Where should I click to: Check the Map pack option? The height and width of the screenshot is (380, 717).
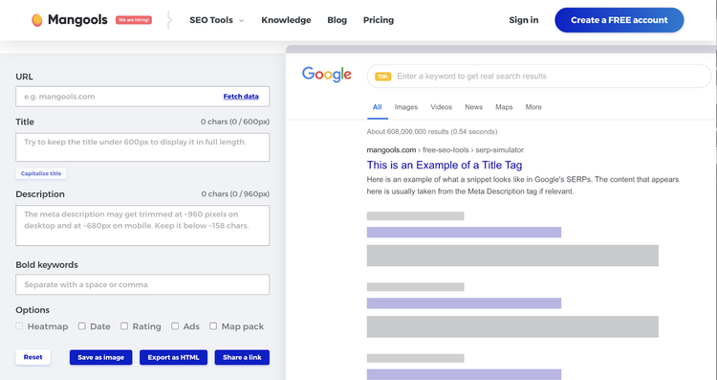pyautogui.click(x=213, y=326)
